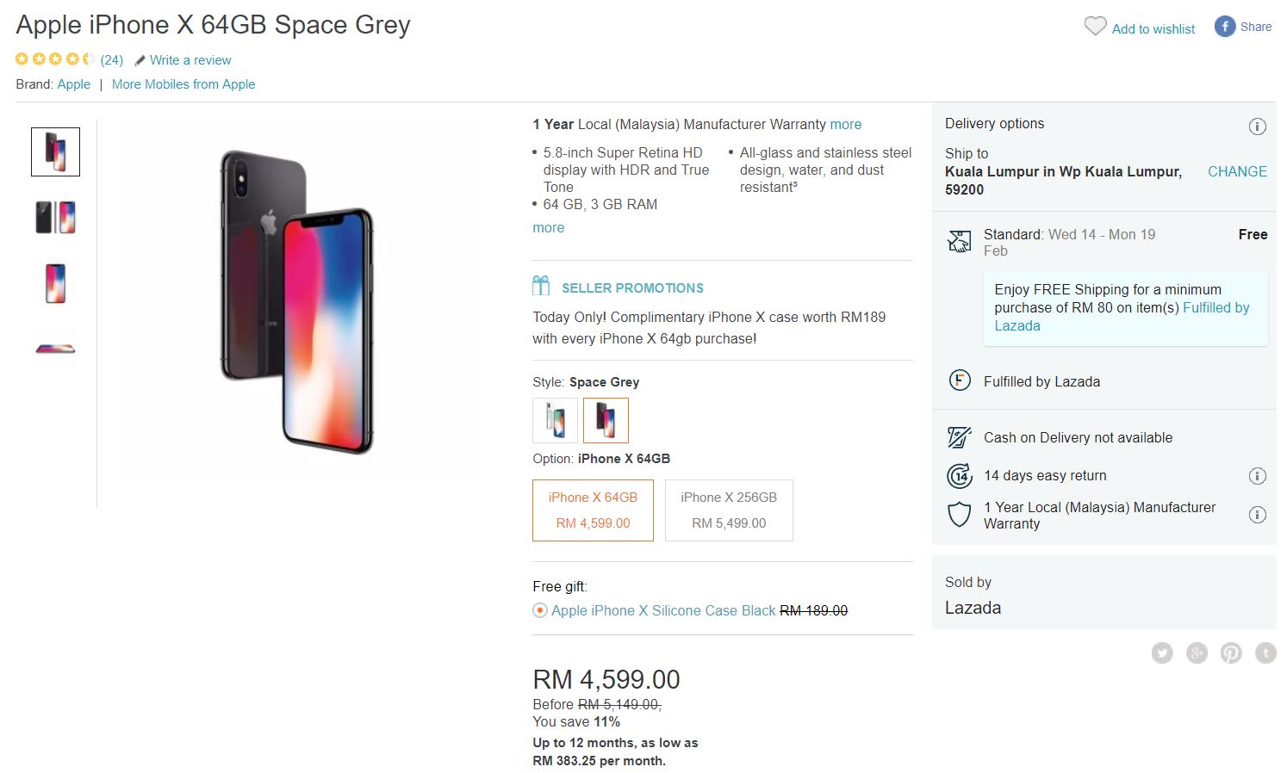Select the Silver style color swatch
This screenshot has height=773, width=1287.
(x=555, y=420)
